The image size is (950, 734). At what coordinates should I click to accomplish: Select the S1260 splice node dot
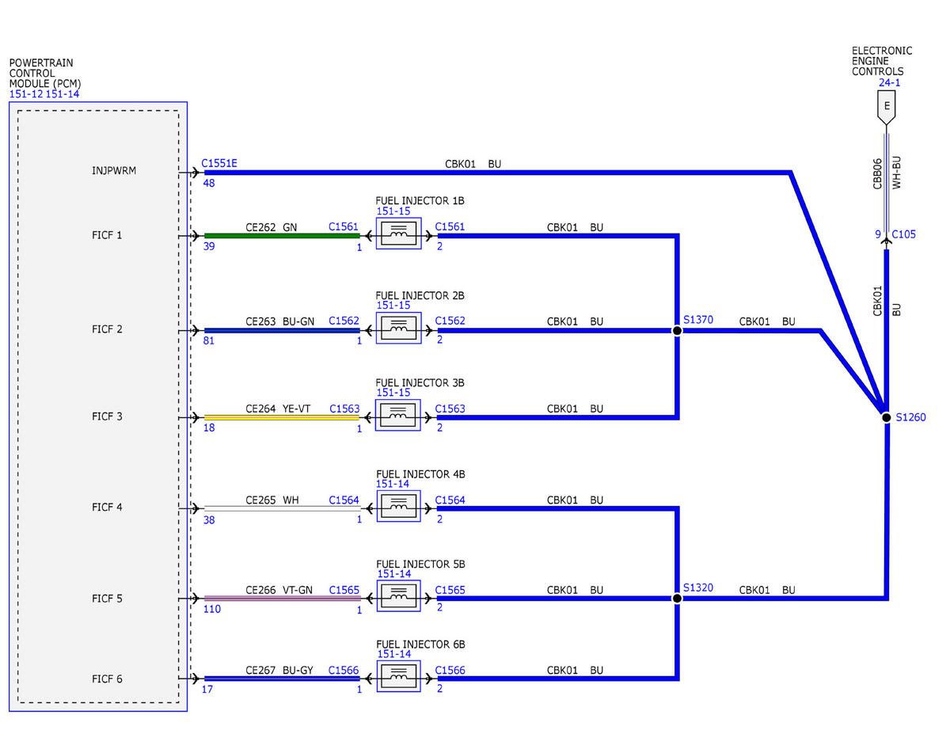[886, 417]
